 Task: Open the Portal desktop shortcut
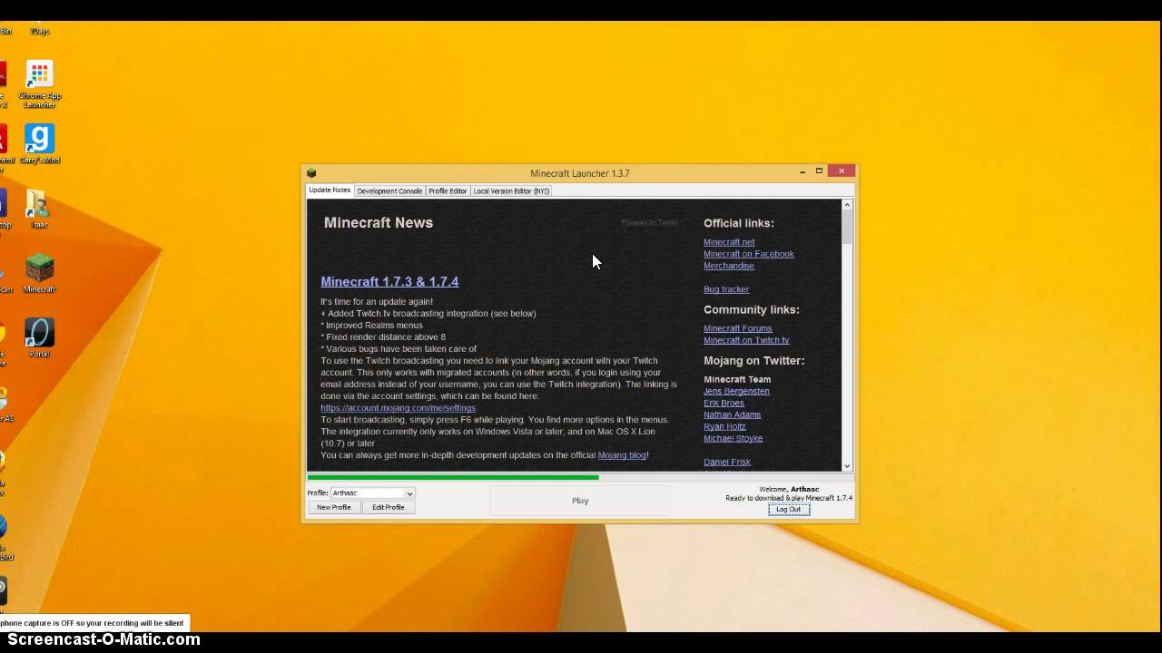[x=39, y=338]
